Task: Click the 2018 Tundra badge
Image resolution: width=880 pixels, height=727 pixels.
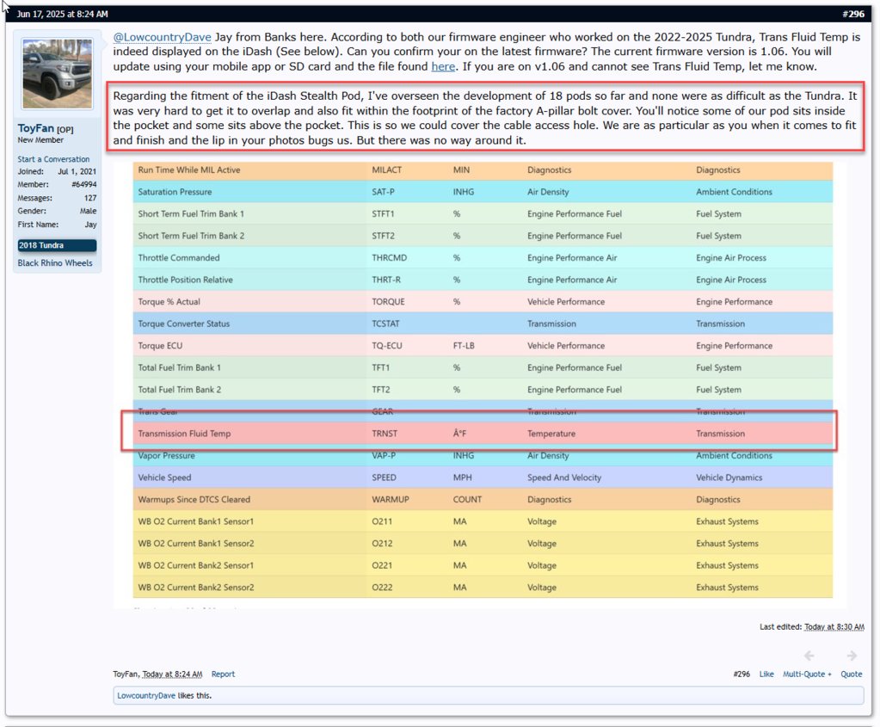Action: (57, 245)
